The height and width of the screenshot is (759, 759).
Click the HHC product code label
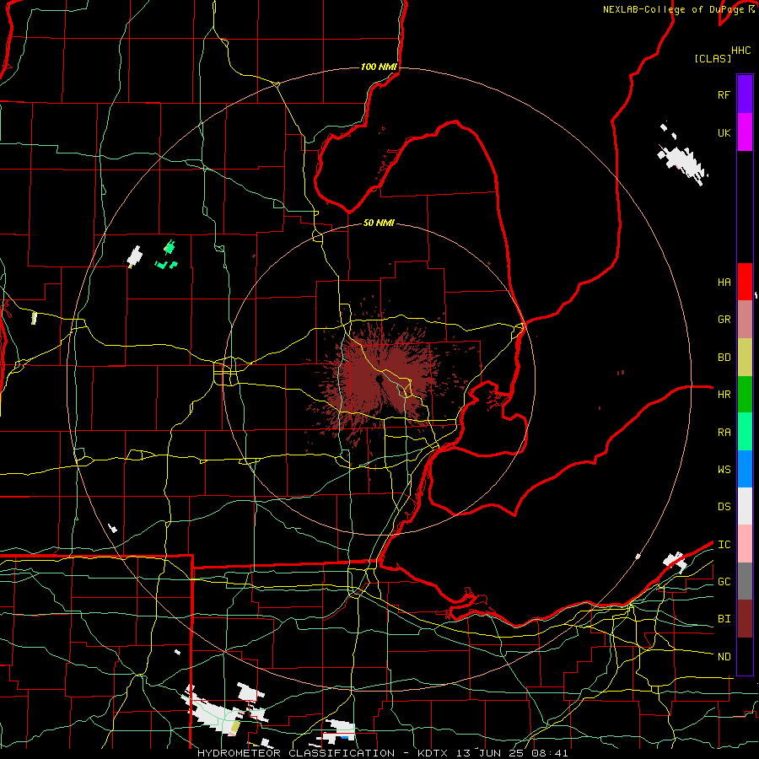tap(741, 51)
